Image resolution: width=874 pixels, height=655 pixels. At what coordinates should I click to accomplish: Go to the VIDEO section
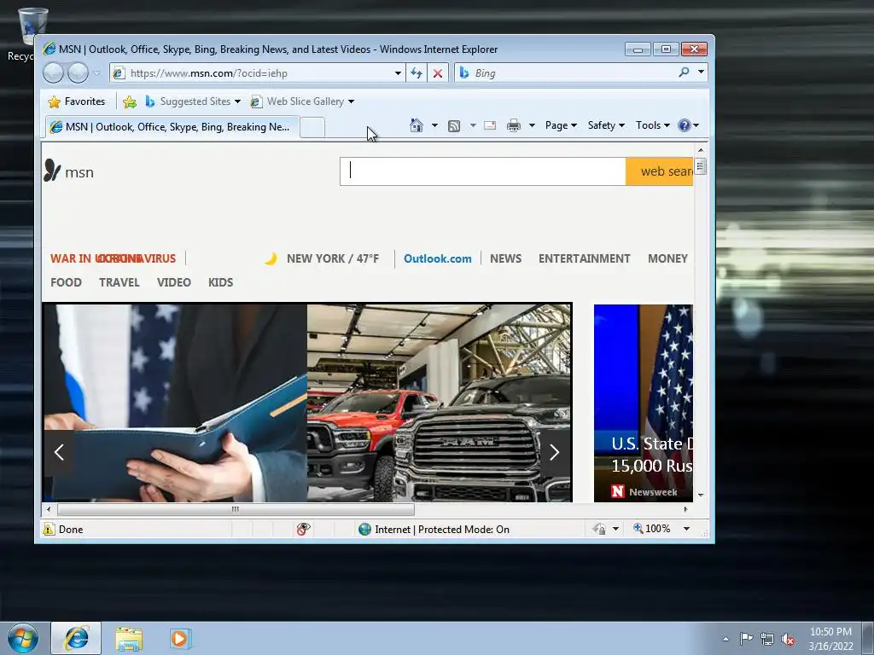[174, 282]
